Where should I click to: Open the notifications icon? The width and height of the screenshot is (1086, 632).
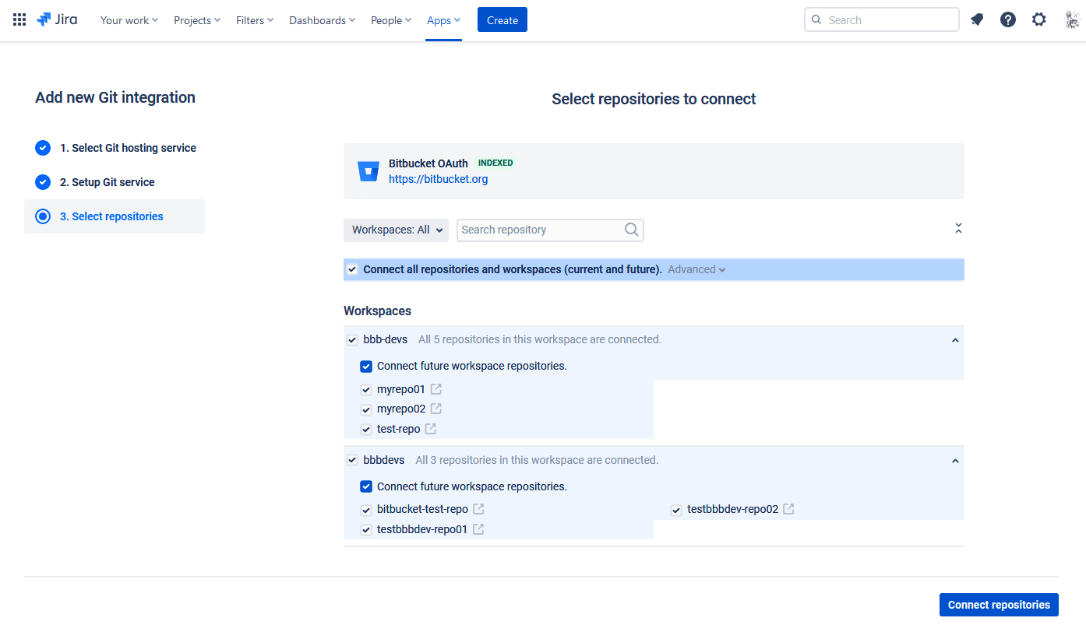(x=977, y=19)
